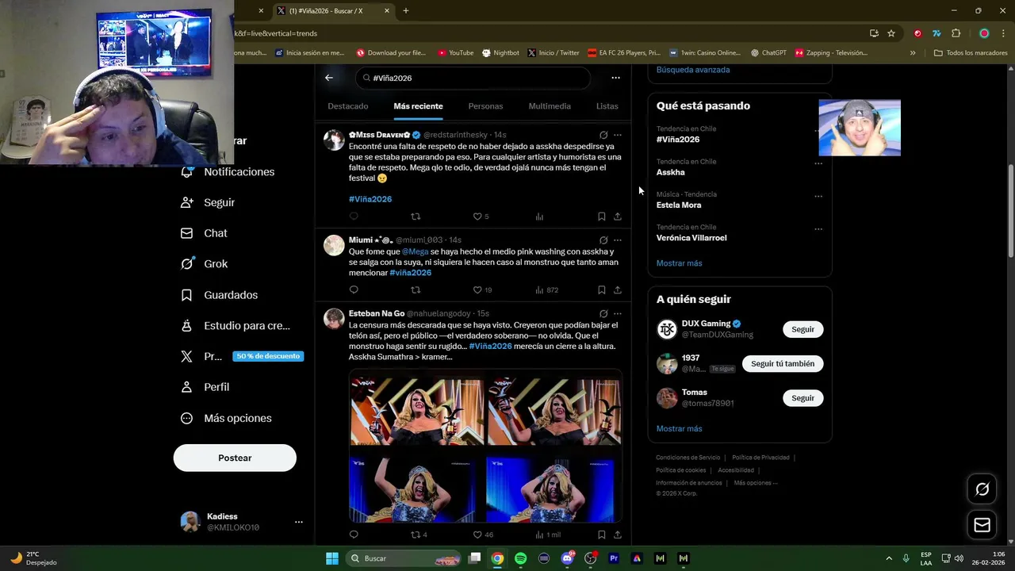Click Mostrar más under A quién seguir
The image size is (1015, 571).
(679, 429)
